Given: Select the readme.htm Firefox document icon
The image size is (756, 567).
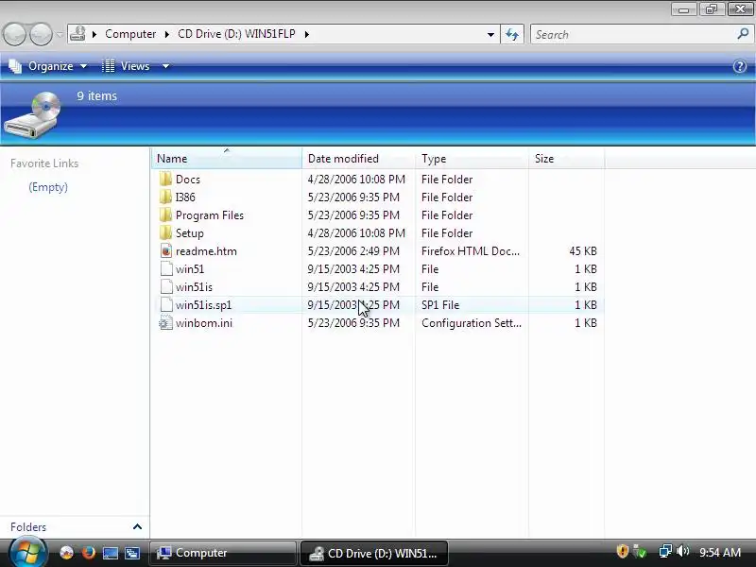Looking at the screenshot, I should click(x=166, y=250).
